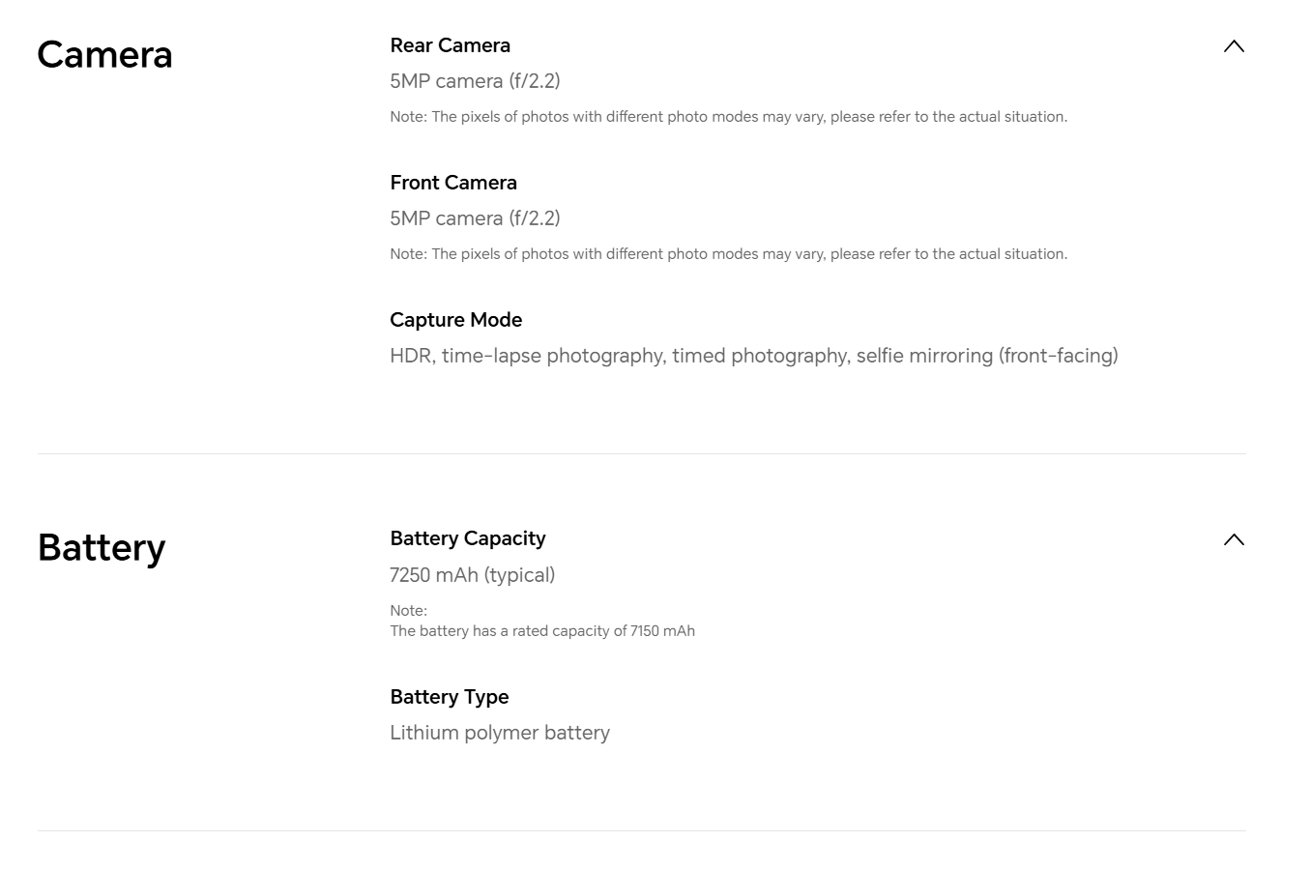Click the divider line below Battery section
1311x870 pixels.
click(x=641, y=830)
